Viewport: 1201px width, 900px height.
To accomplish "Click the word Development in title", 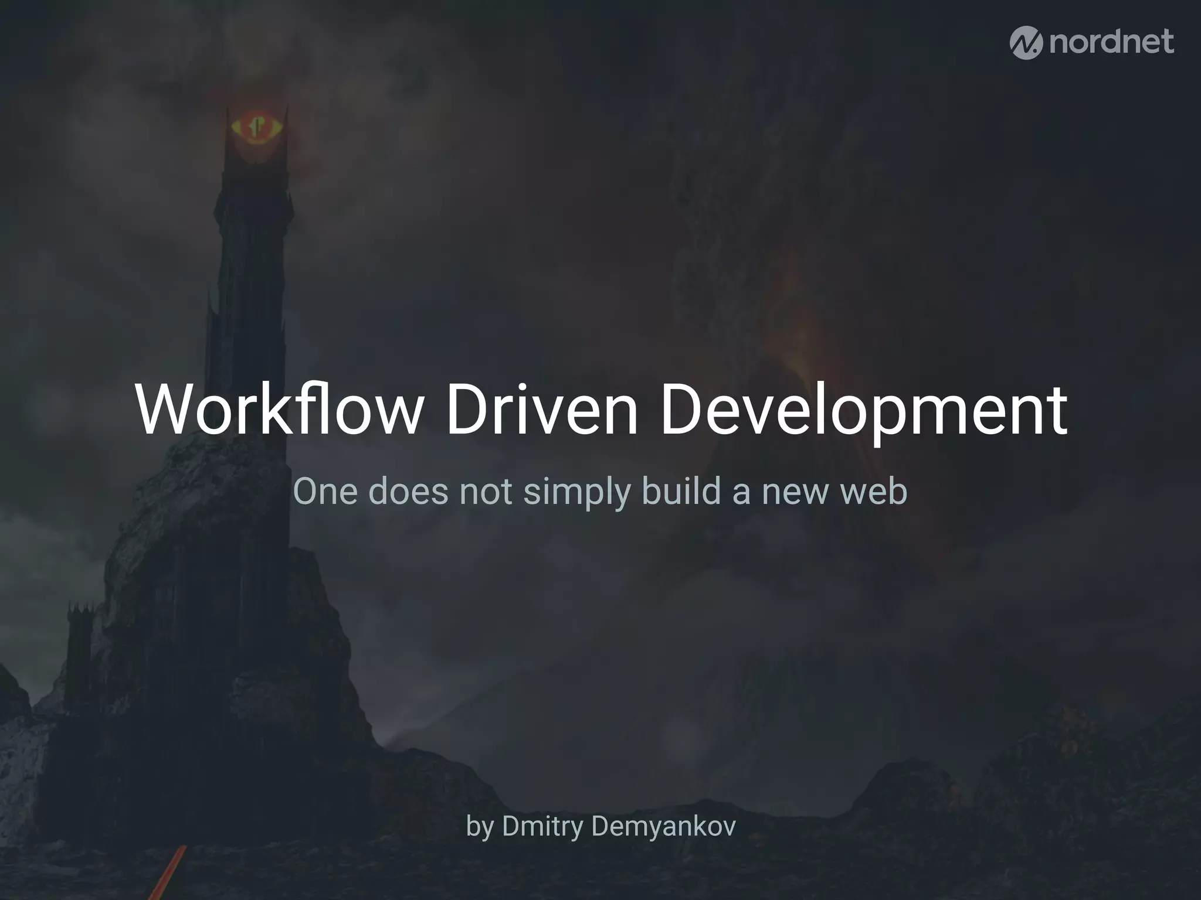I will (x=863, y=408).
